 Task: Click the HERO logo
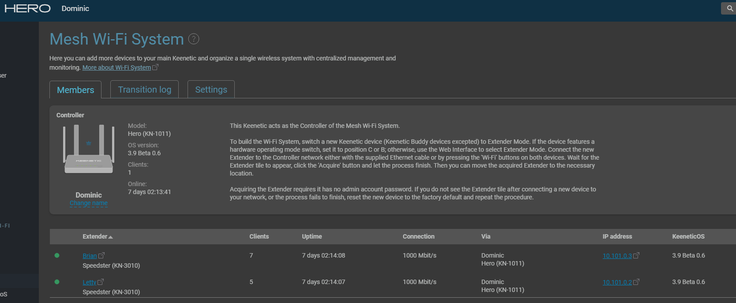27,8
